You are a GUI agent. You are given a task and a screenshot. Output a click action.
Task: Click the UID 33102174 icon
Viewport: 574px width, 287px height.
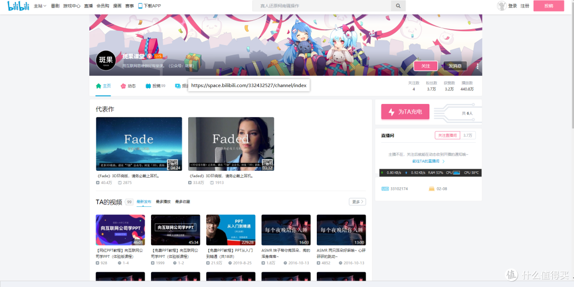click(385, 189)
